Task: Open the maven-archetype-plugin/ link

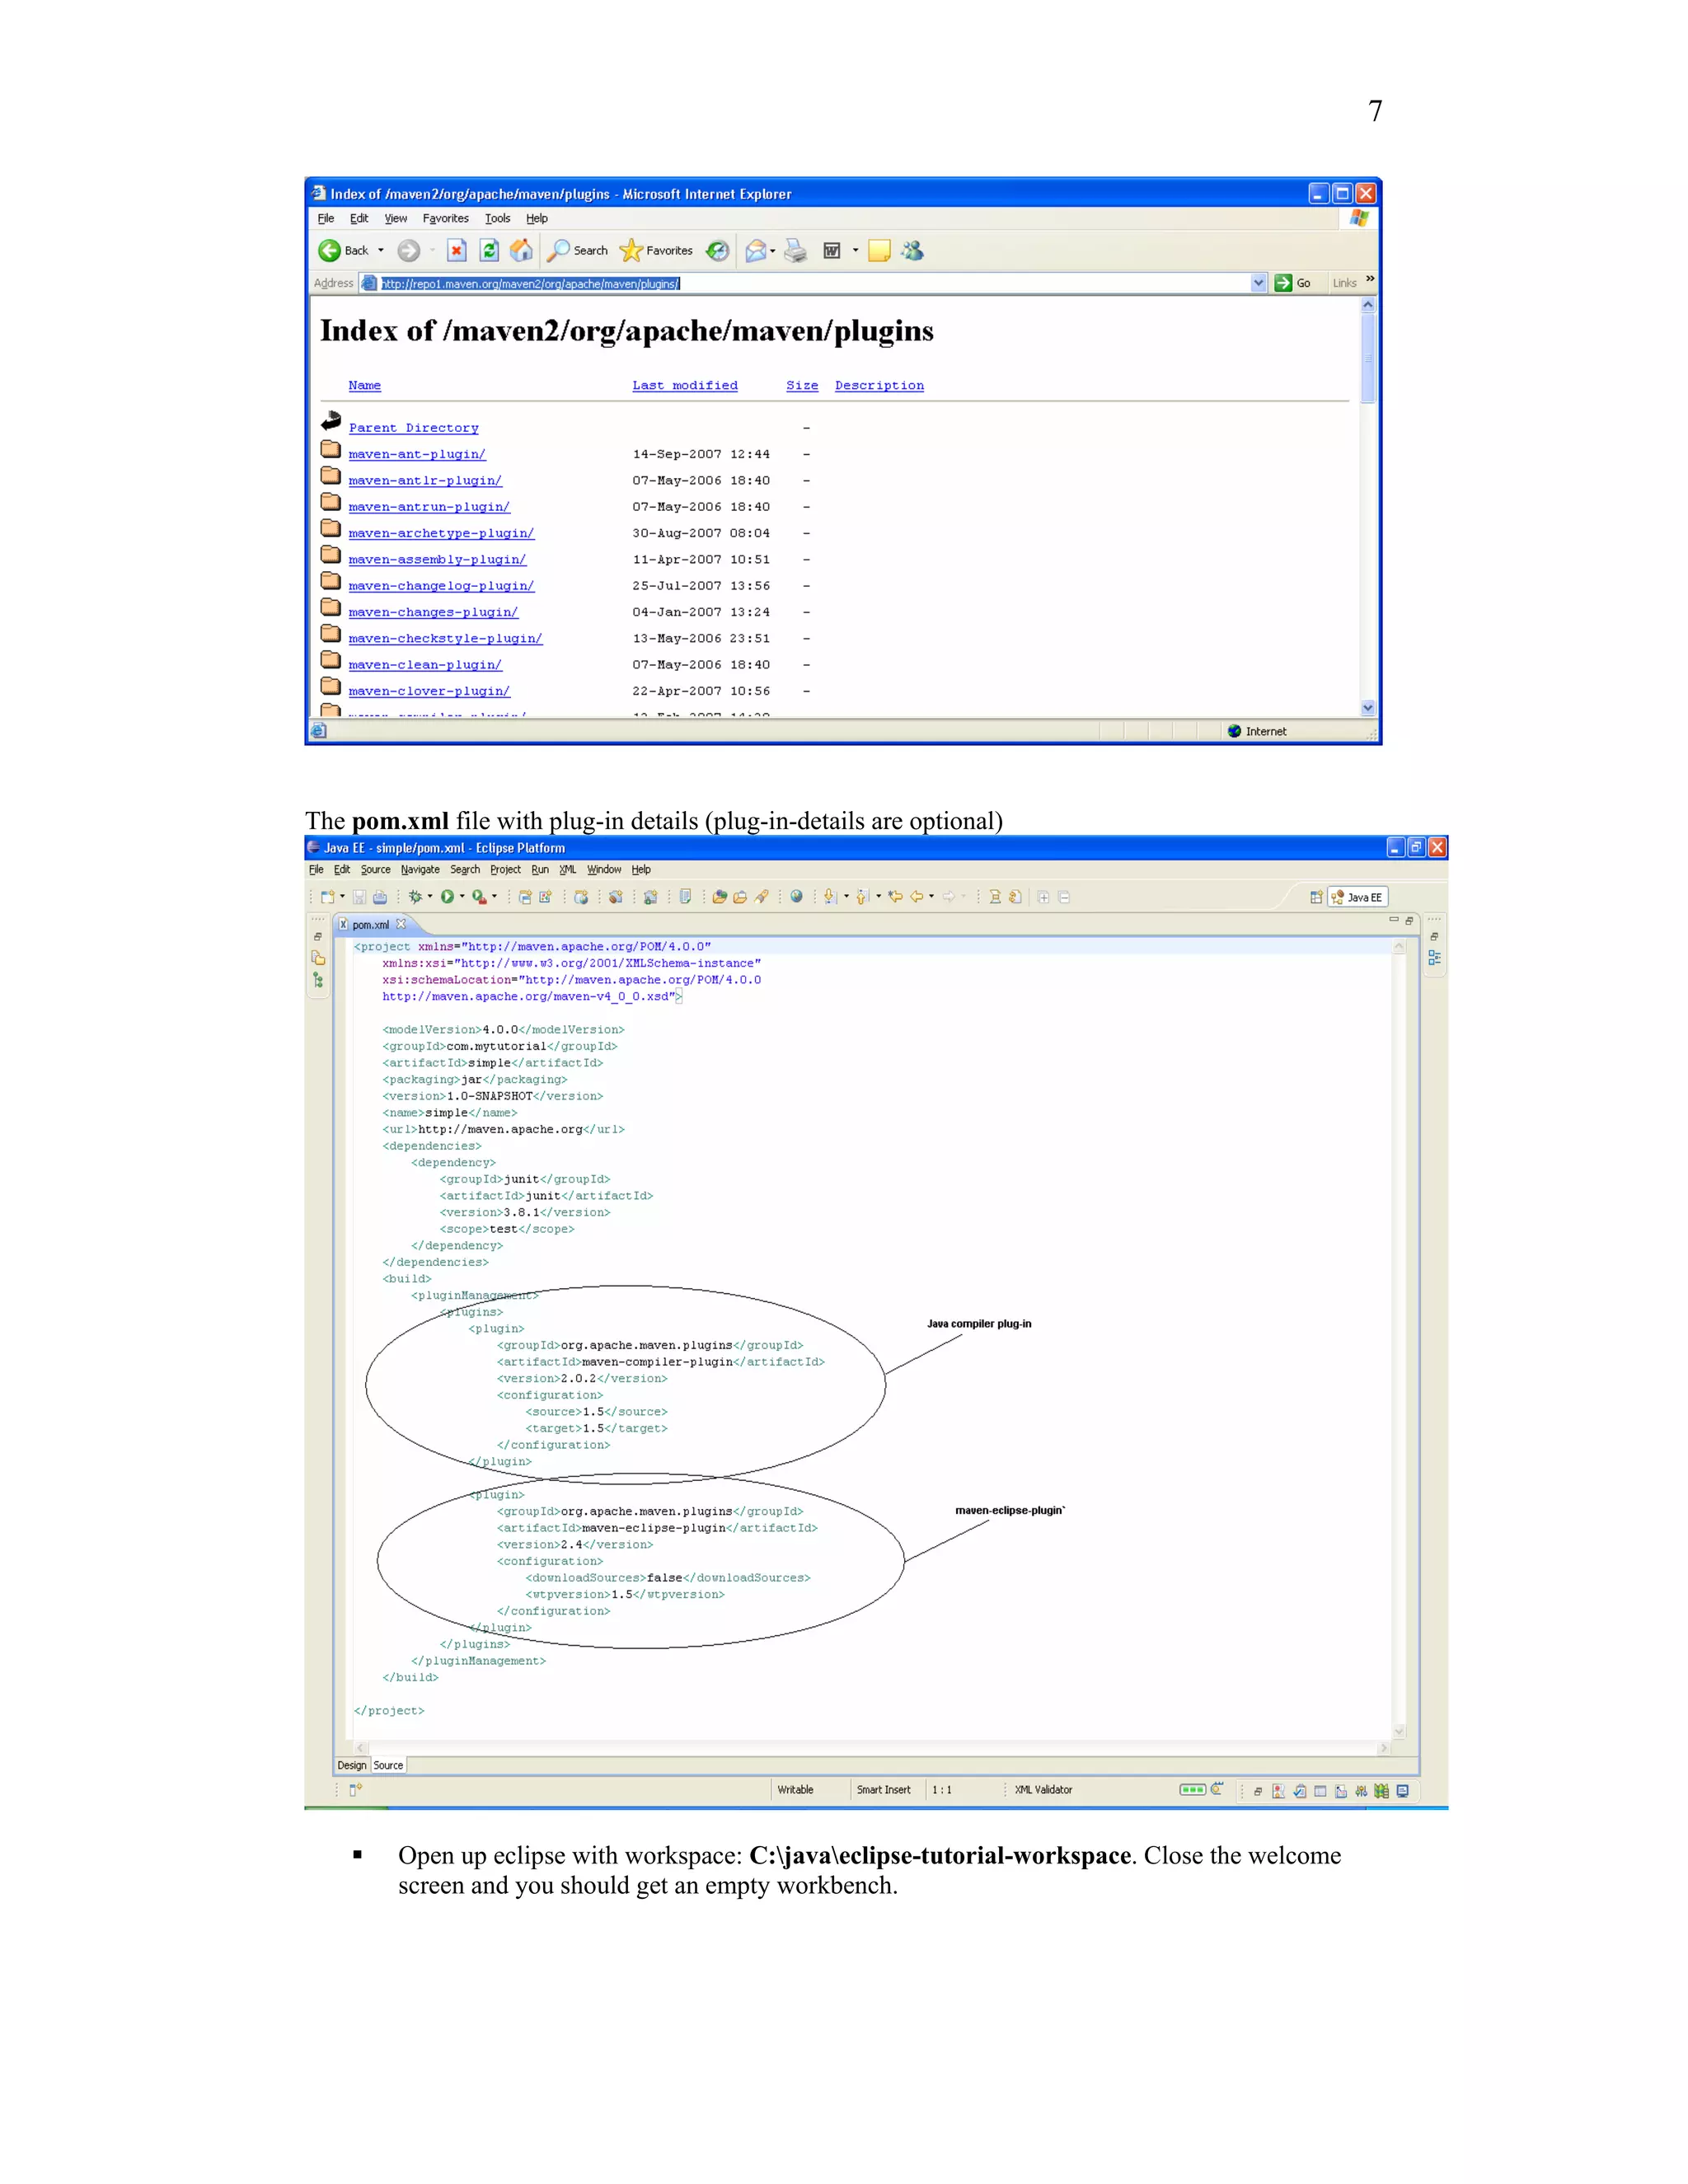Action: 441,533
